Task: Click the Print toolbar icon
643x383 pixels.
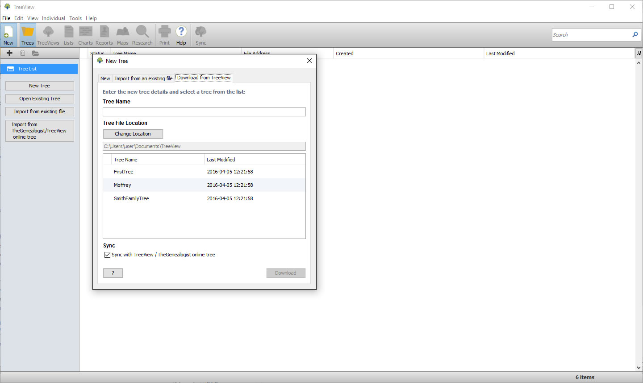Action: point(164,35)
